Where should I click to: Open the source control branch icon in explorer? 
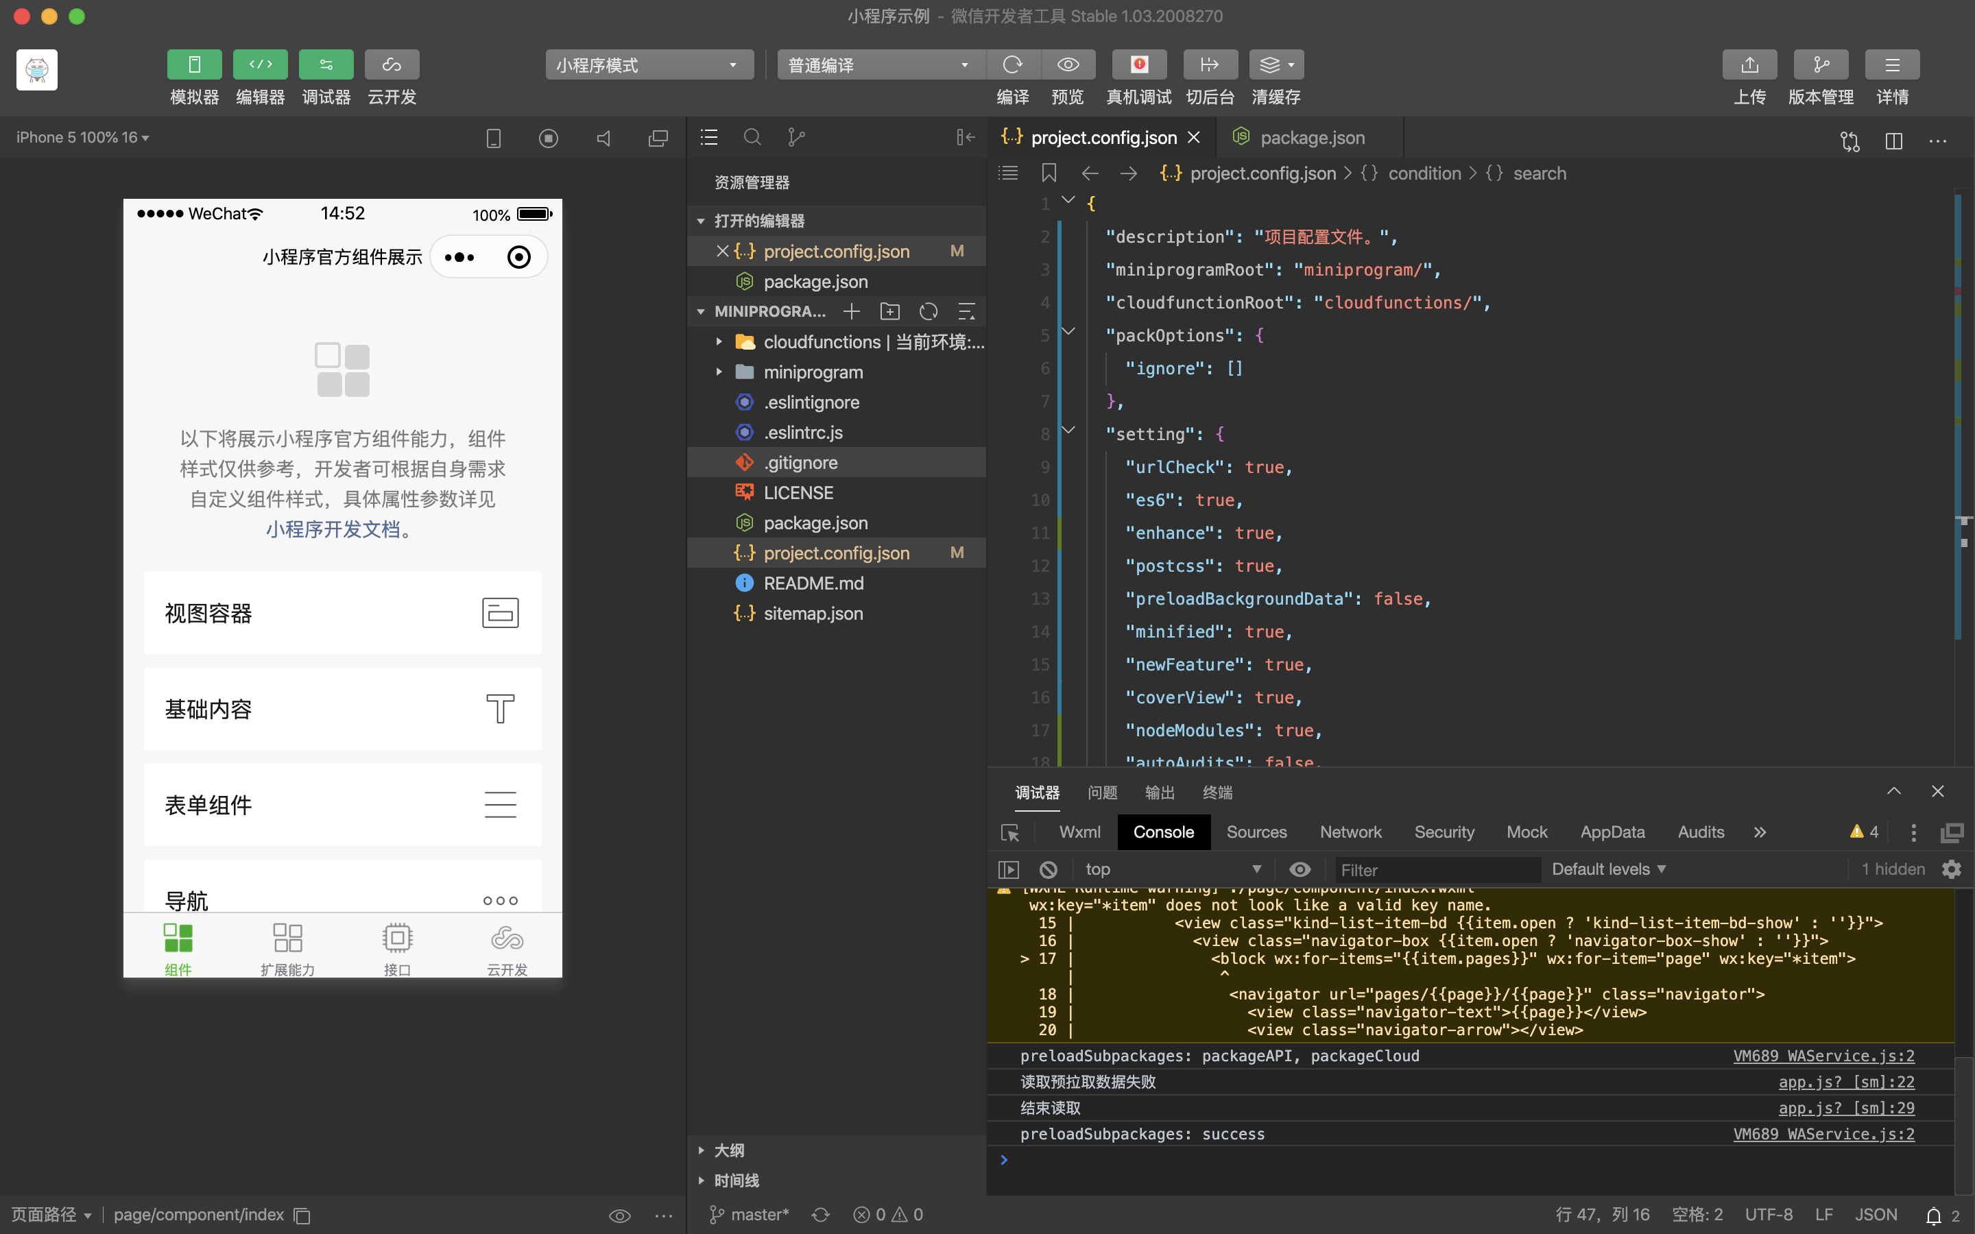tap(795, 137)
